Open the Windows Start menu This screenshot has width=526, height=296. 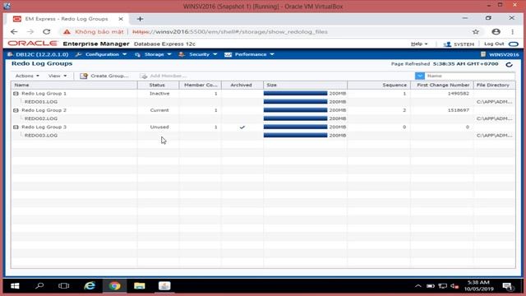coord(15,286)
